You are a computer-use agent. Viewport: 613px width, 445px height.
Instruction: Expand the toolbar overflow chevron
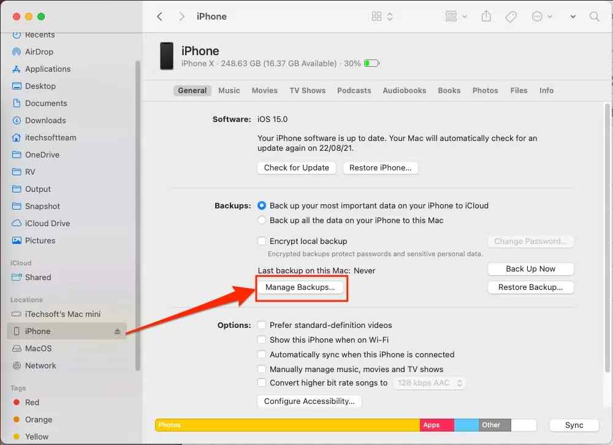coord(573,17)
